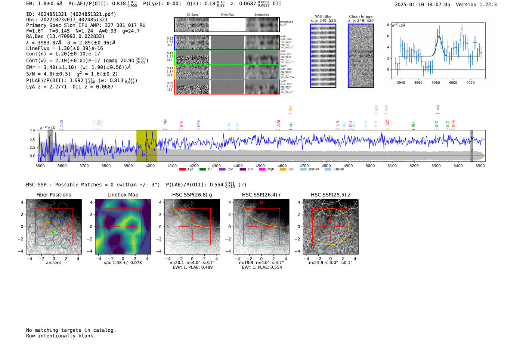Click the (K)CaII legend swatch
523x356 pixels.
(303, 170)
